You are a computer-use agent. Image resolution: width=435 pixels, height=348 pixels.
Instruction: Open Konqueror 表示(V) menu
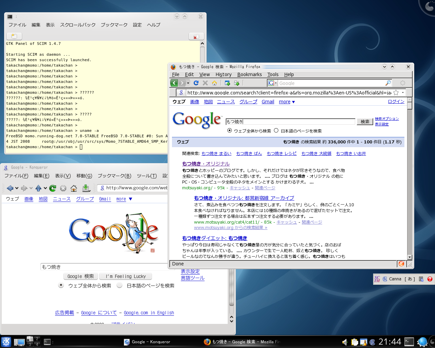[x=63, y=176]
